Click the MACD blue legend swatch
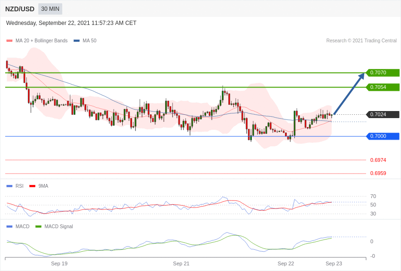Screen dimensions: 401x271 coord(9,226)
